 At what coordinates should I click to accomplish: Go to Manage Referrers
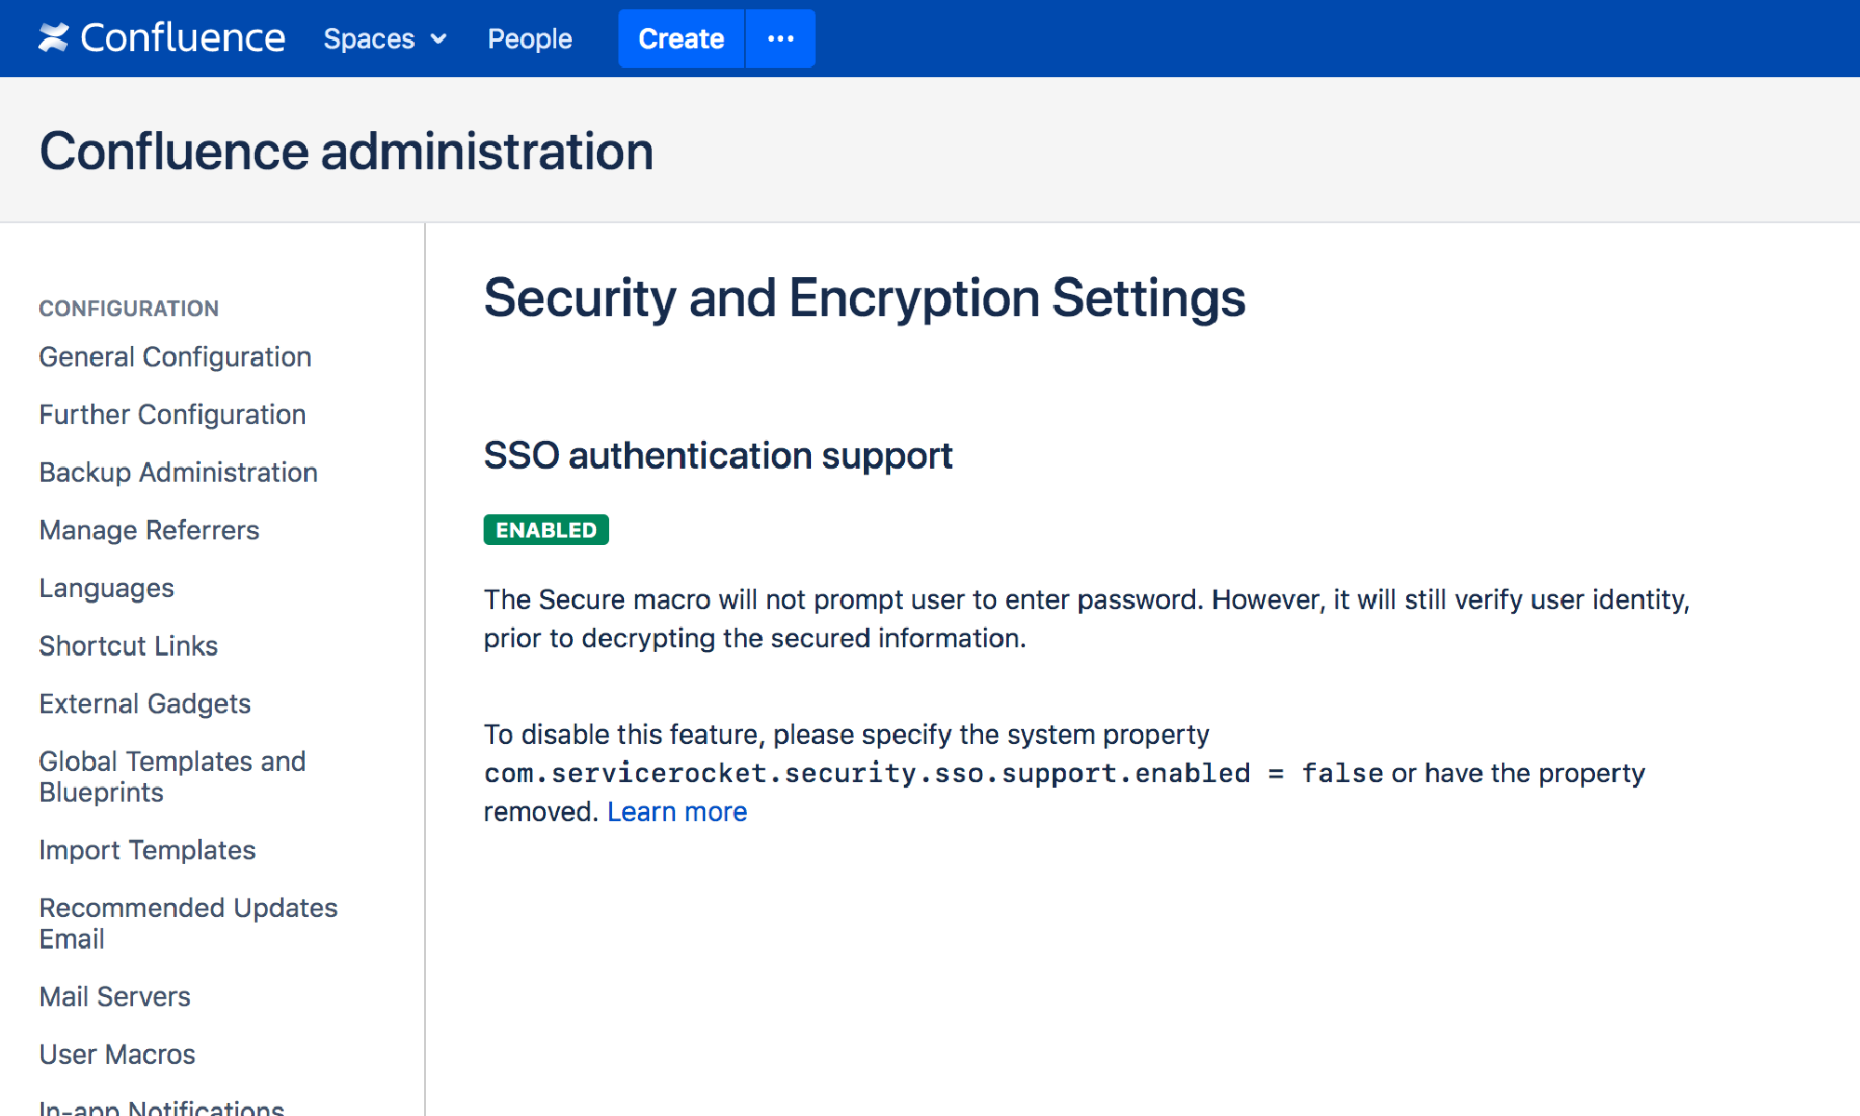[149, 530]
